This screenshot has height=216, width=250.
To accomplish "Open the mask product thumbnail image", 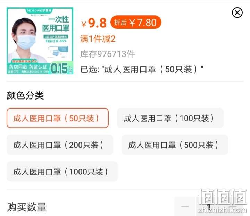I will click(x=40, y=41).
